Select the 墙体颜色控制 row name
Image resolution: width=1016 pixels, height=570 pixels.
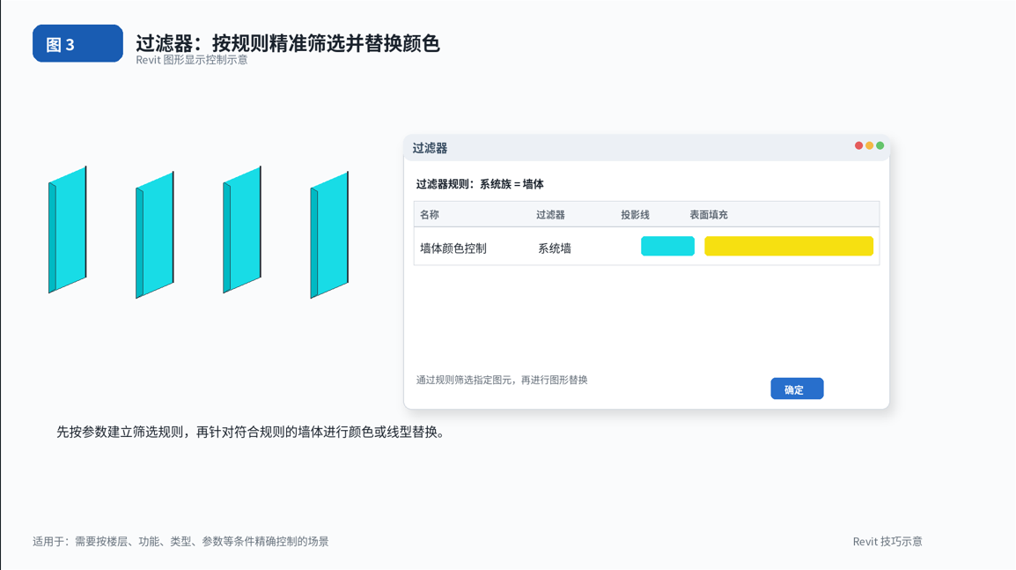click(x=453, y=248)
